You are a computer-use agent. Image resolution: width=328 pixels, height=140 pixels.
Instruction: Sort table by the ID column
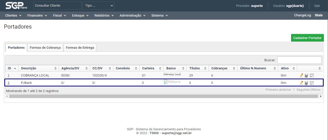pos(12,68)
